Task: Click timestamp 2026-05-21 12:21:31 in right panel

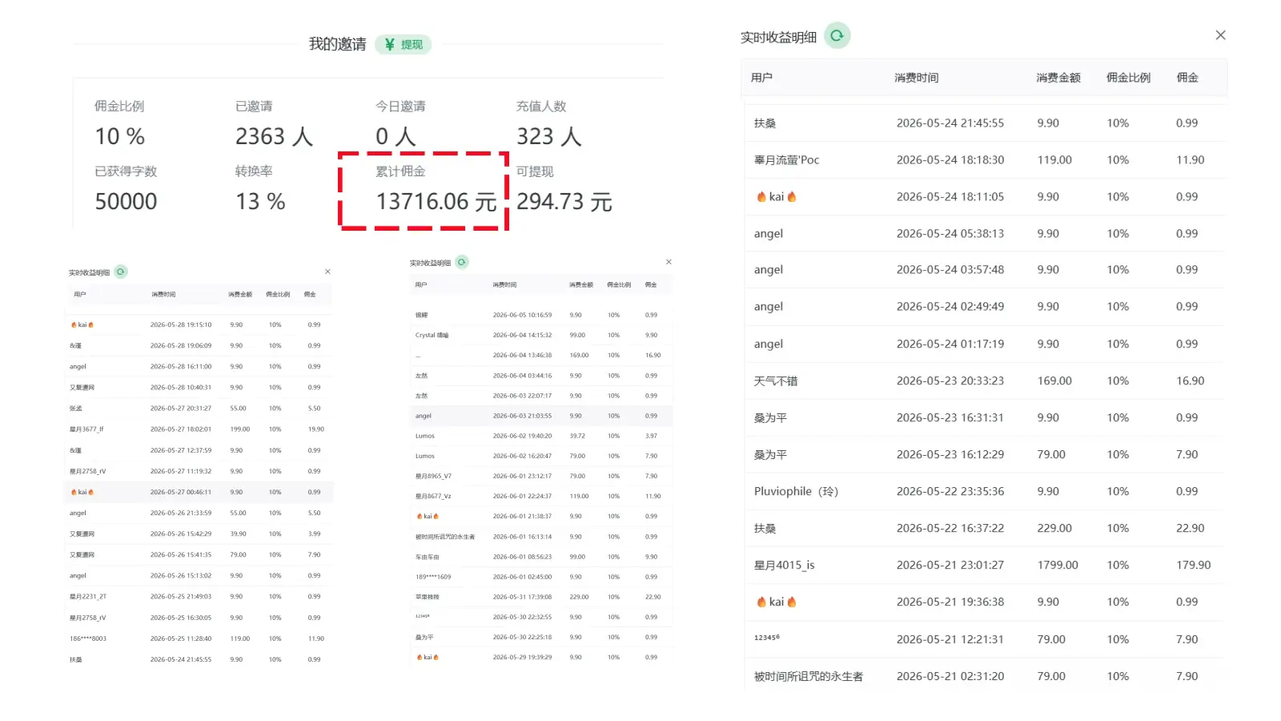Action: click(950, 640)
